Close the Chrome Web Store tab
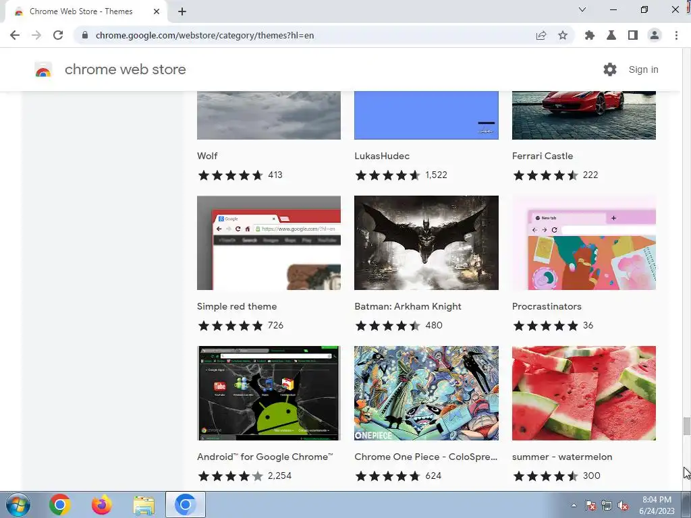 click(x=157, y=11)
